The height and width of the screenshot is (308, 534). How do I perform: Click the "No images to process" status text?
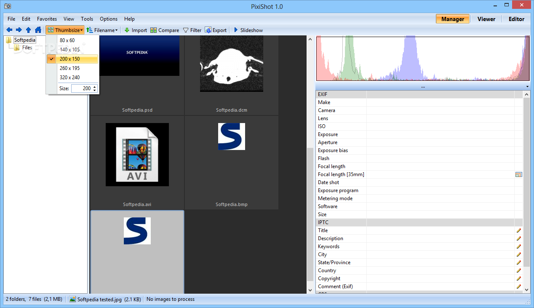(171, 299)
